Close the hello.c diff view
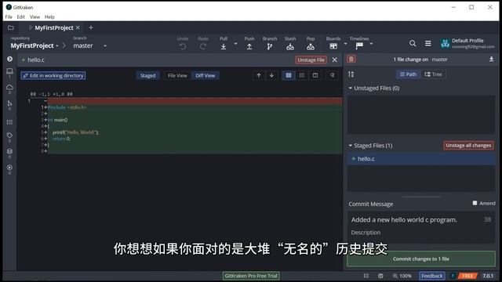Image resolution: width=502 pixels, height=282 pixels. tap(335, 60)
